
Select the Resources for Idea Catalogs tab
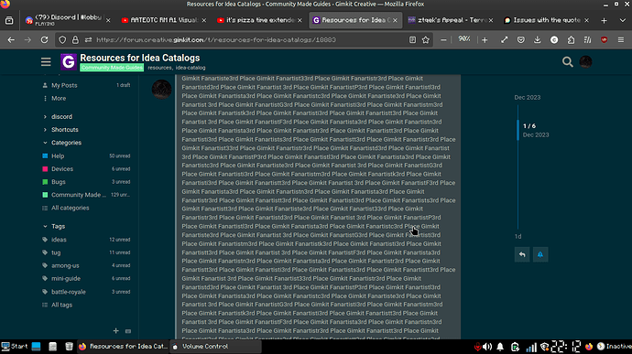tap(355, 20)
